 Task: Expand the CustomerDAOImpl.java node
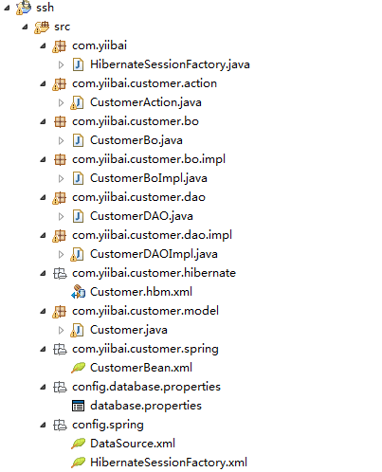tap(61, 254)
